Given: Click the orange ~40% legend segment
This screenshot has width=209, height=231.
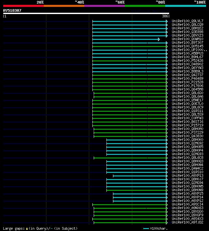Looking at the screenshot, I should (x=64, y=6).
